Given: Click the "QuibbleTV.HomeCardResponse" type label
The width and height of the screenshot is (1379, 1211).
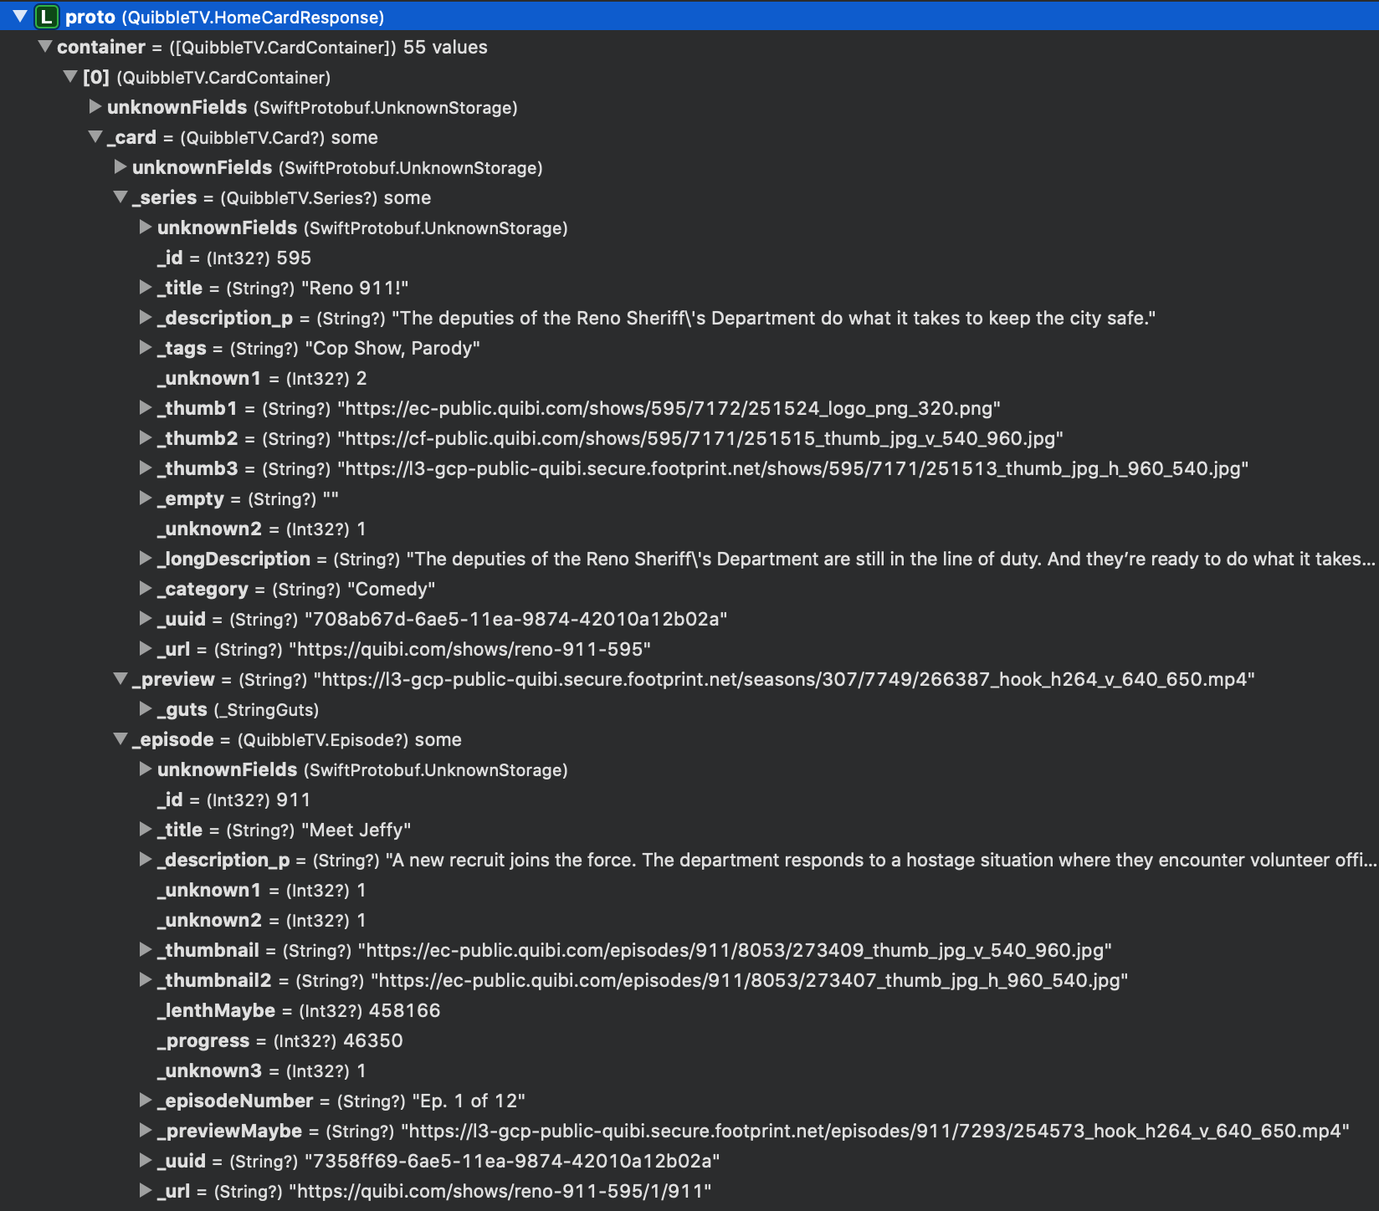Looking at the screenshot, I should coord(254,17).
